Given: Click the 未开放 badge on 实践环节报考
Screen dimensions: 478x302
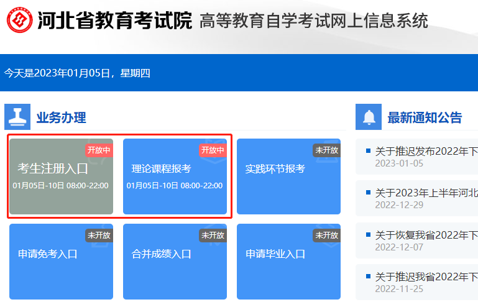Looking at the screenshot, I should pos(326,150).
